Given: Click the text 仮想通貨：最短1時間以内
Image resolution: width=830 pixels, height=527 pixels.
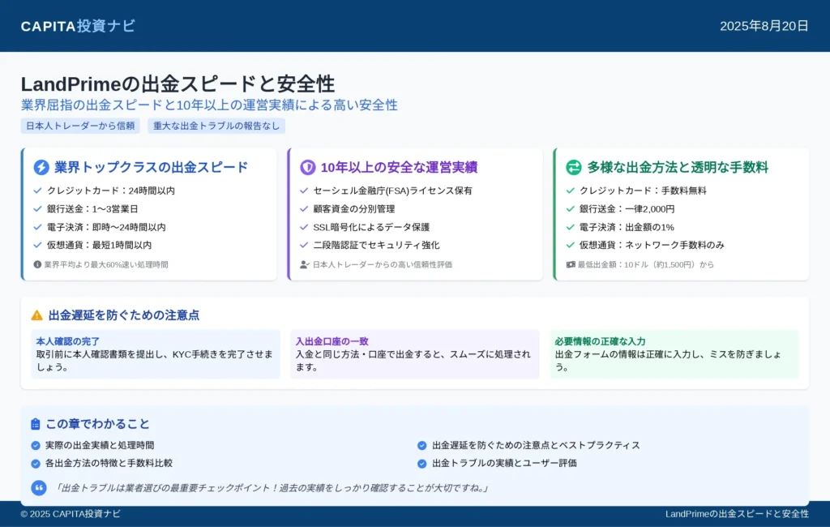Looking at the screenshot, I should click(x=99, y=245).
